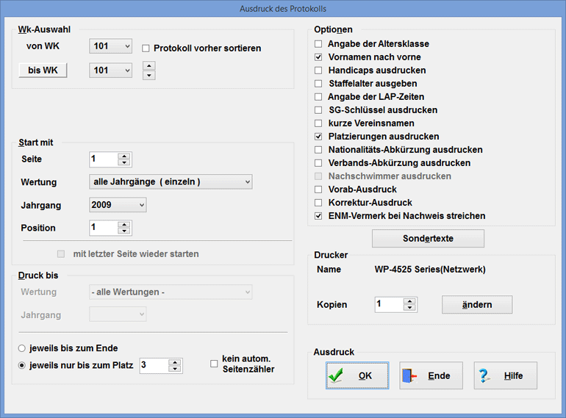Enable kein autom. Seitenzähler checkbox

click(x=215, y=364)
